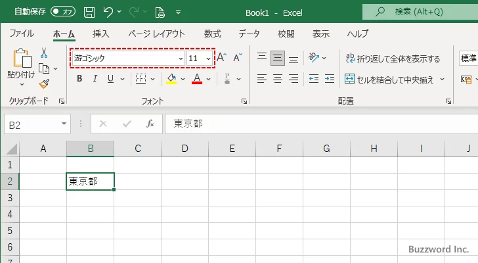Image resolution: width=478 pixels, height=263 pixels.
Task: Apply yellow fill color
Action: (171, 79)
